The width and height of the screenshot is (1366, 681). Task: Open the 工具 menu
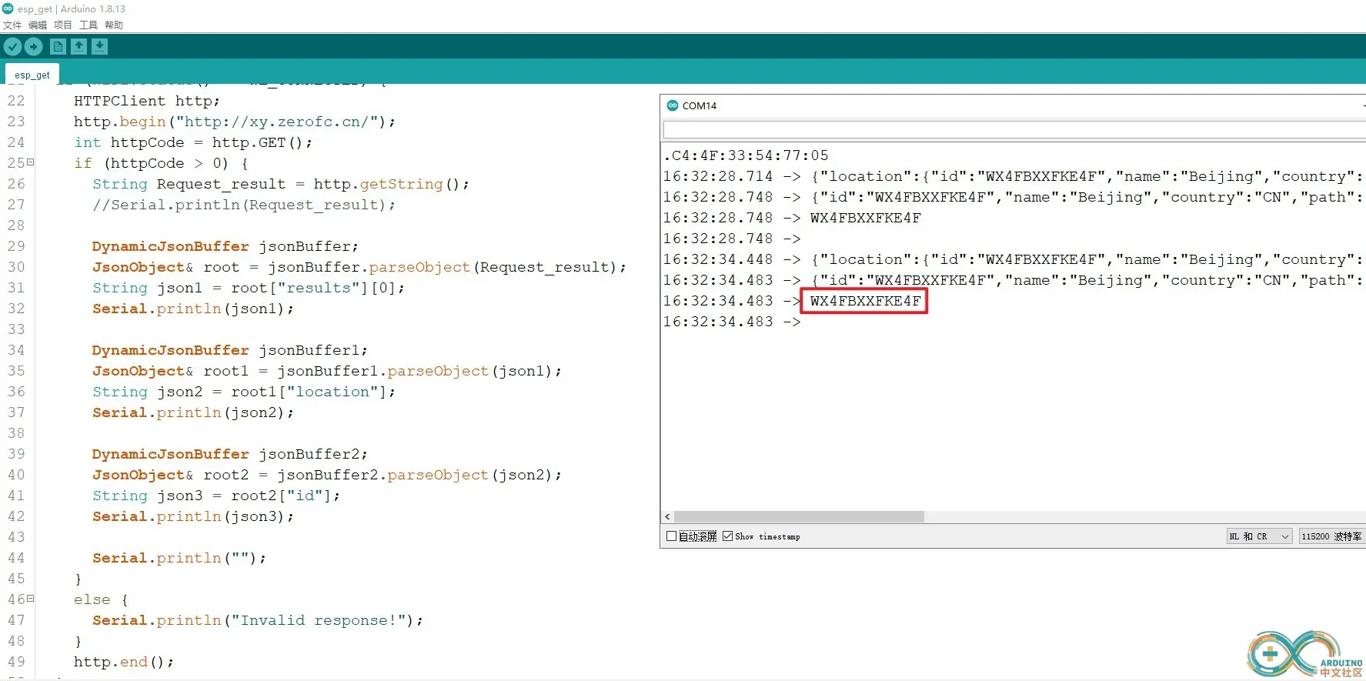(x=89, y=25)
